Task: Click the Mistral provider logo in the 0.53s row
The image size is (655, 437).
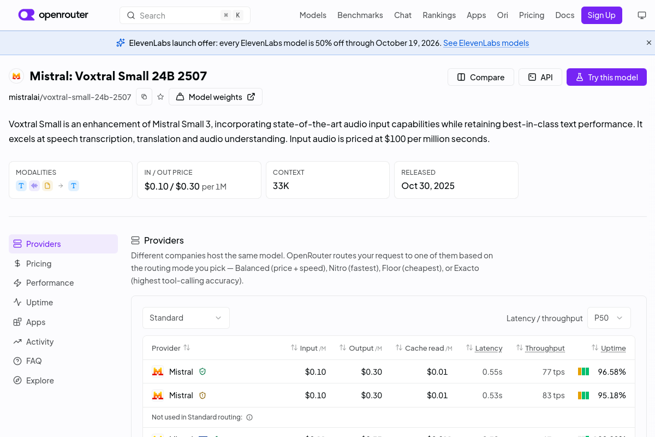Action: tap(158, 395)
